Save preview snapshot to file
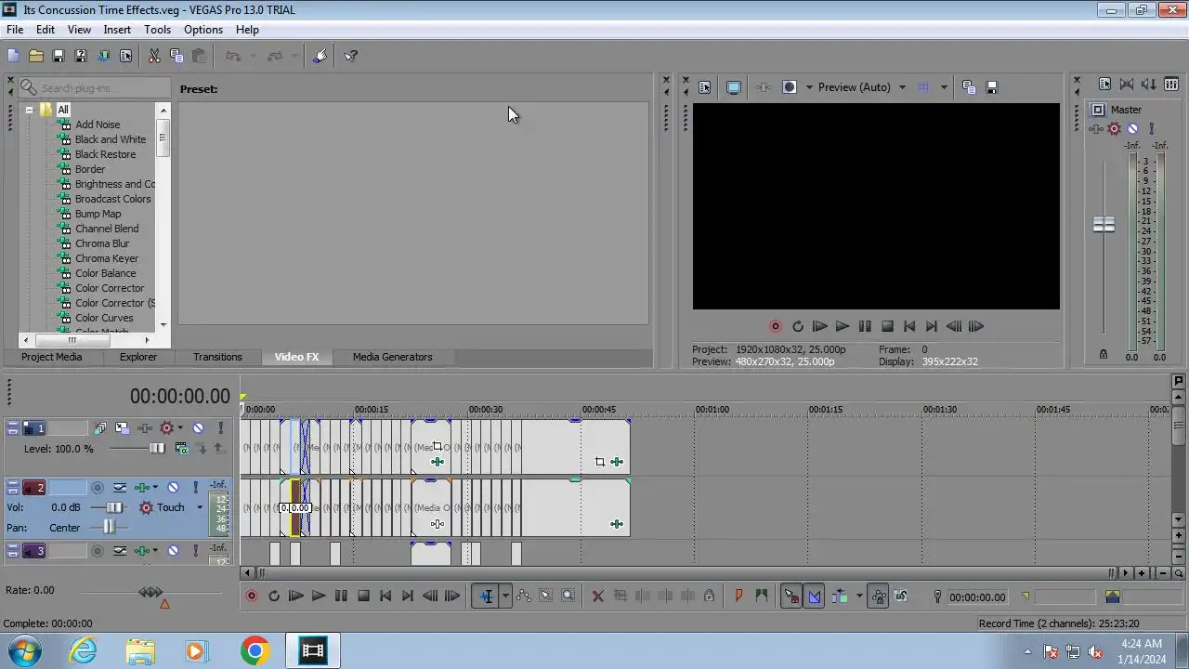The height and width of the screenshot is (669, 1189). [991, 87]
